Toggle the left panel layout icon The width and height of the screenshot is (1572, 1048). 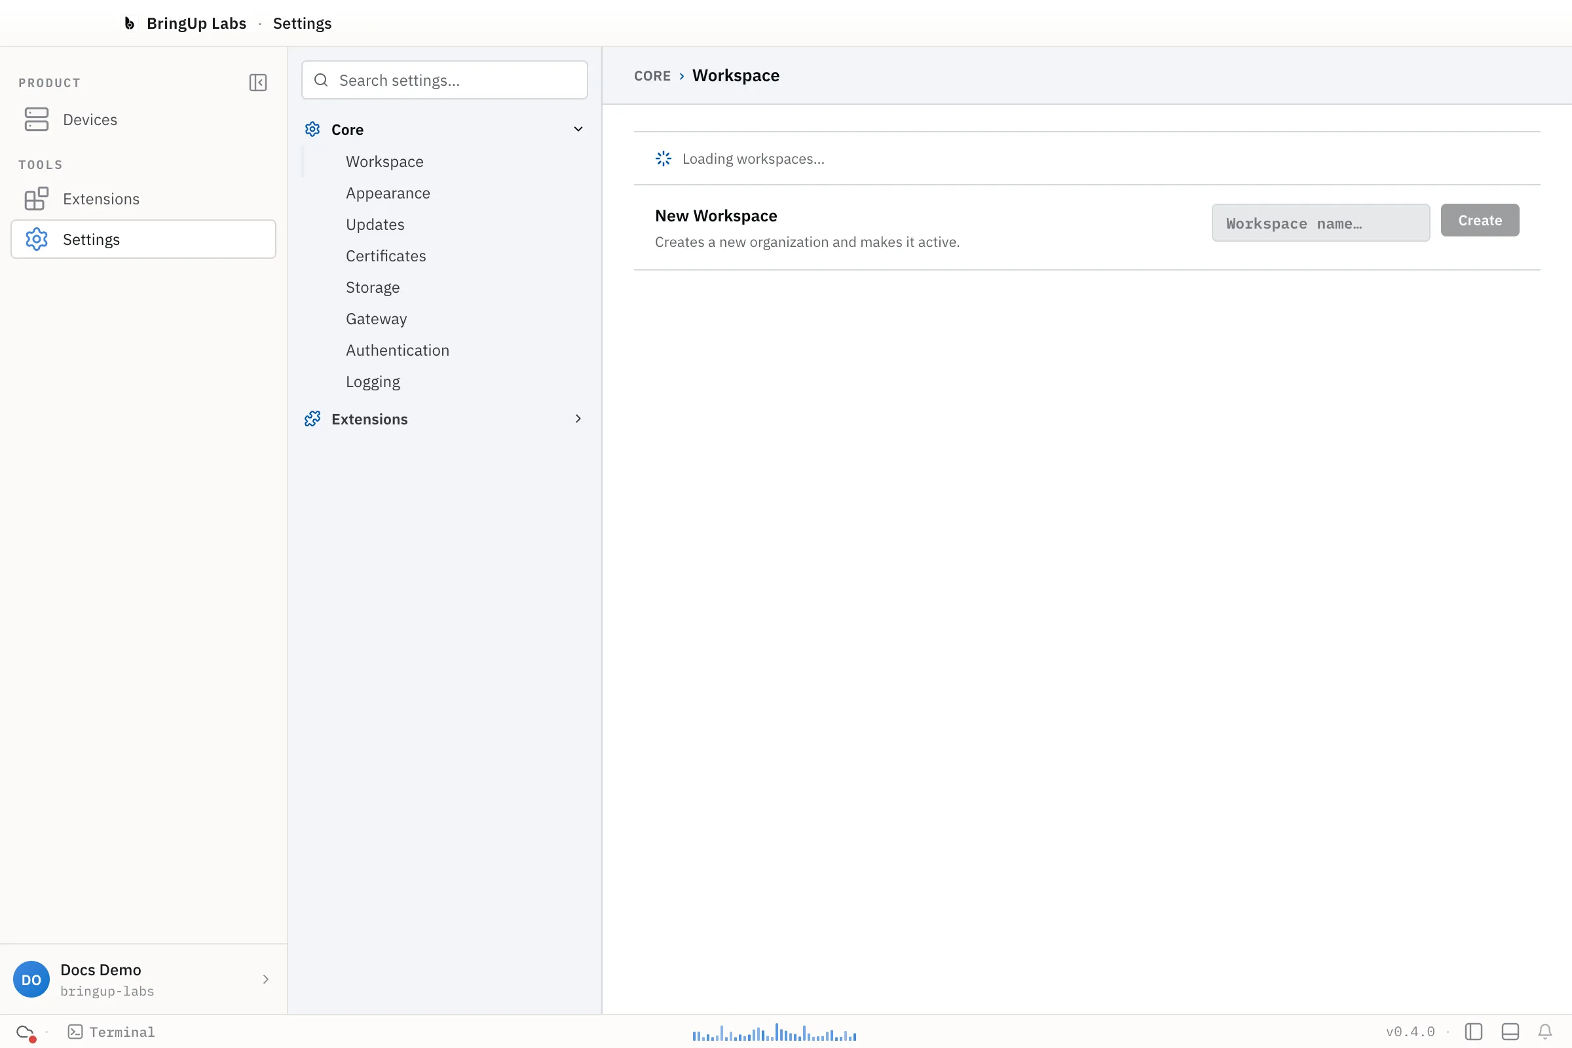click(x=1474, y=1032)
